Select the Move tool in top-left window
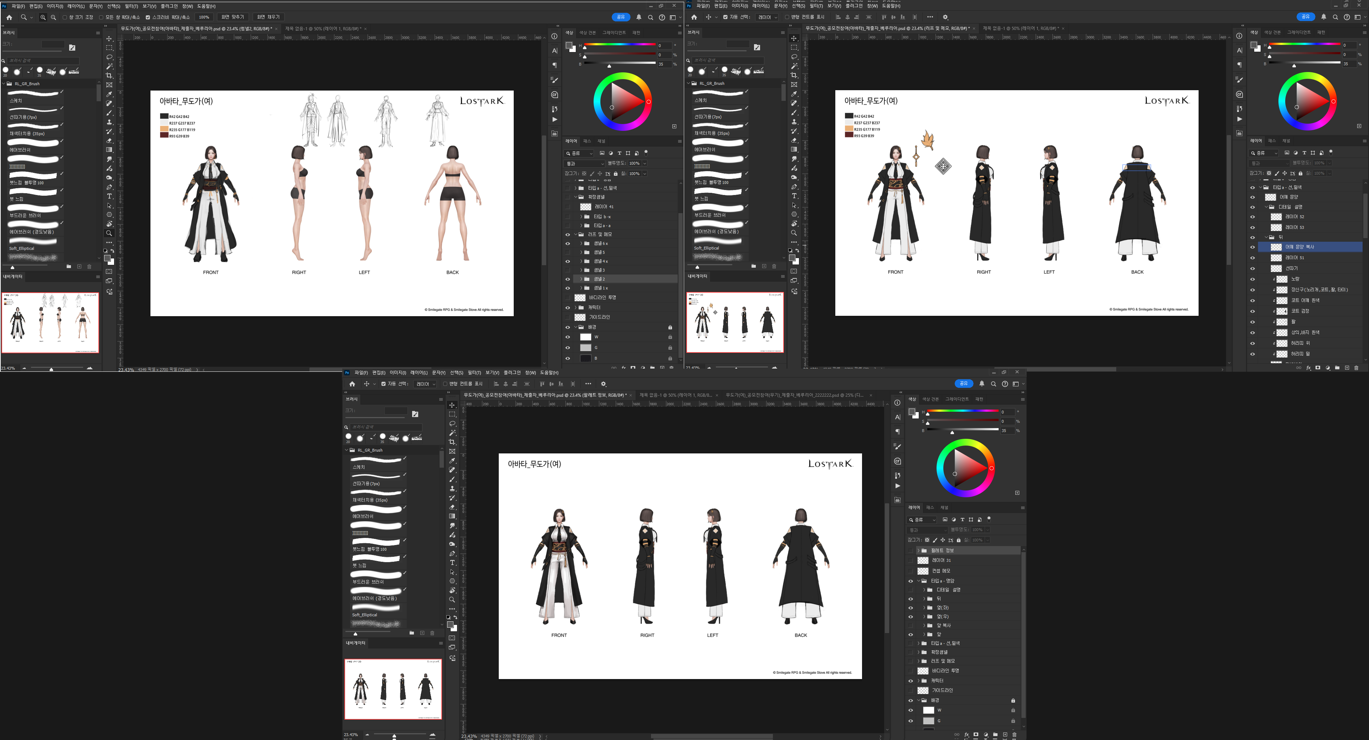The height and width of the screenshot is (740, 1369). (109, 39)
